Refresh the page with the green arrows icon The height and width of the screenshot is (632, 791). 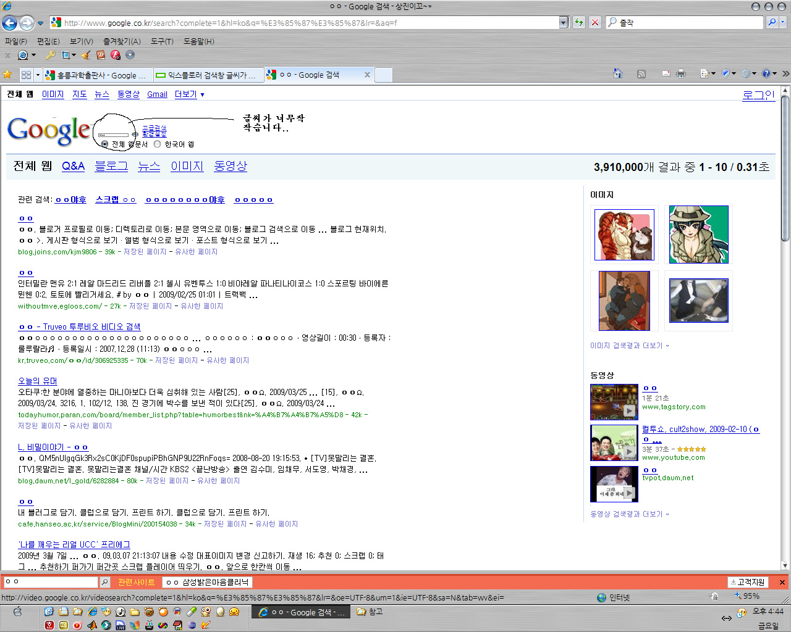[579, 23]
